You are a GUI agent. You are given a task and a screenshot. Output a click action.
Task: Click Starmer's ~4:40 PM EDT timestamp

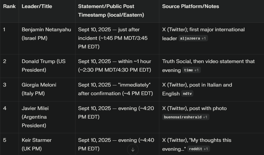[116, 144]
